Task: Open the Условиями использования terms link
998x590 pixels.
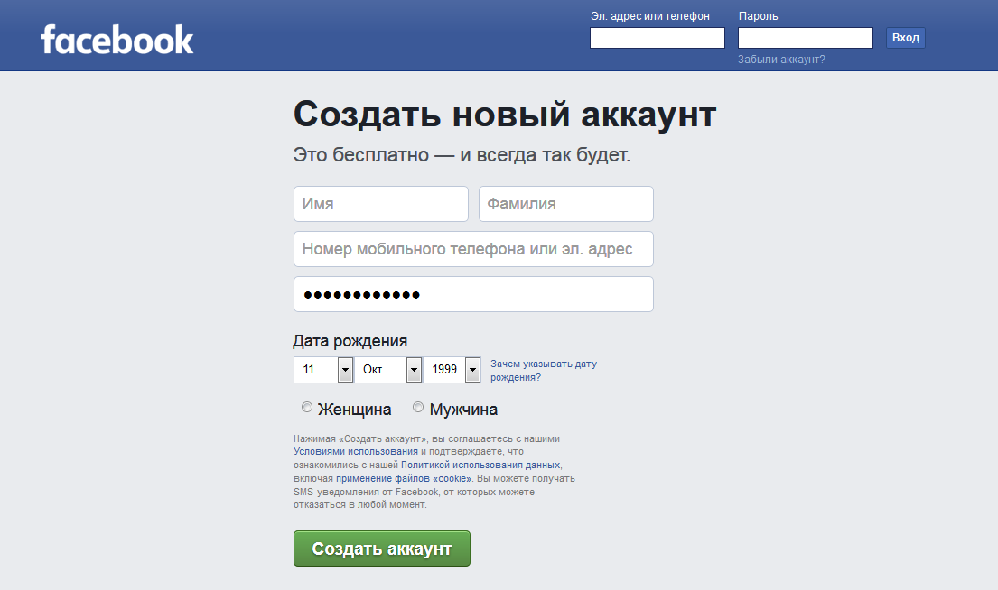Action: point(355,451)
